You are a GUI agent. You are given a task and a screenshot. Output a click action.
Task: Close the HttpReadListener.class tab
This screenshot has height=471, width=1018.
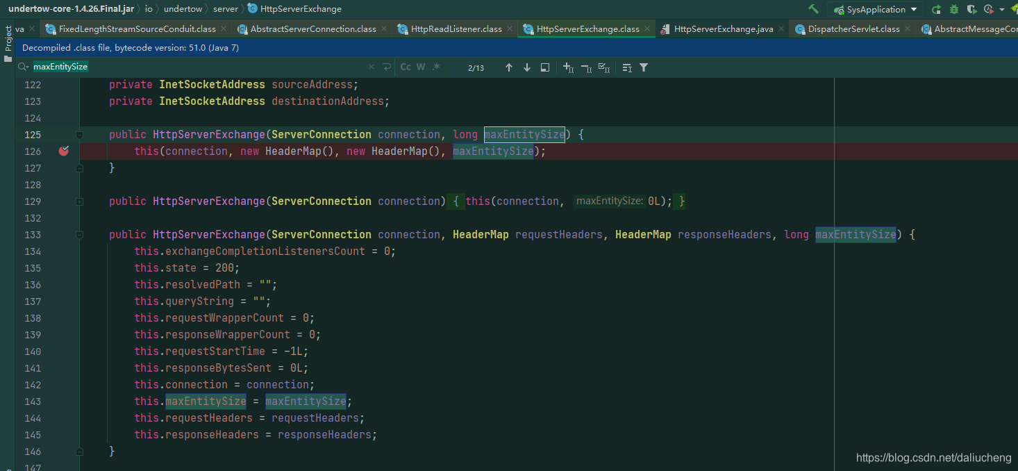[x=510, y=29]
